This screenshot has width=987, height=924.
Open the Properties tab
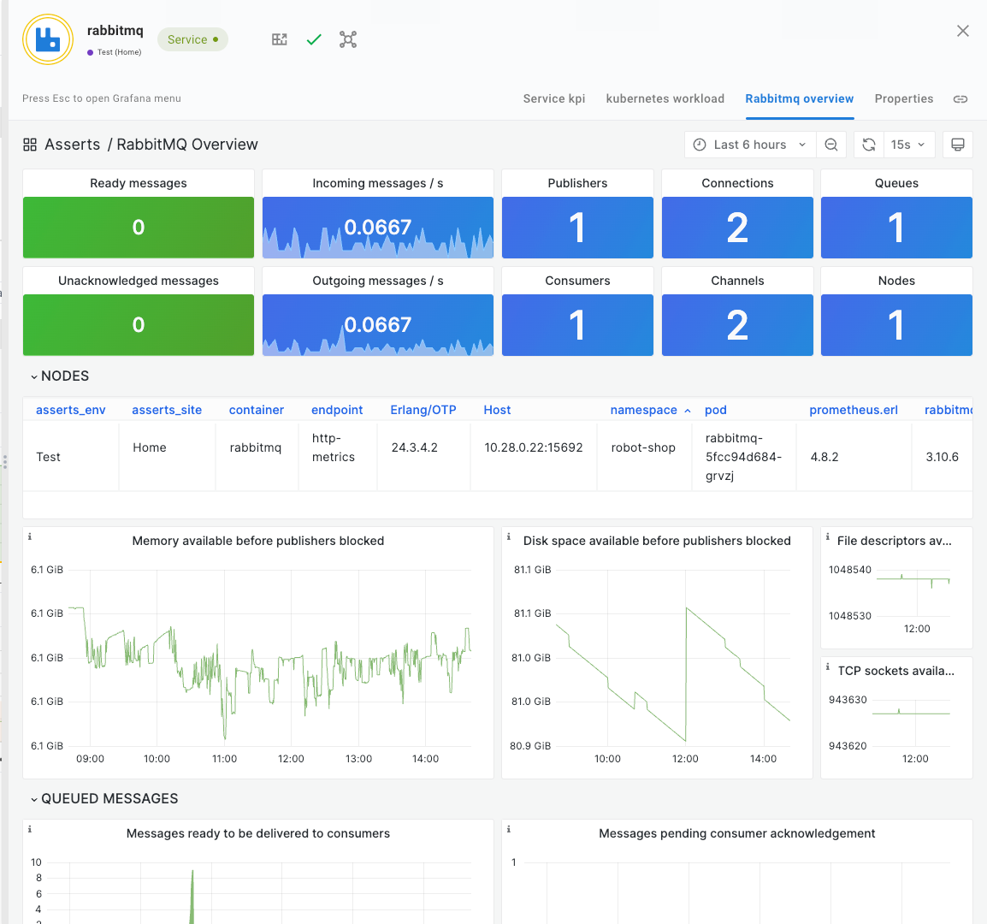point(903,99)
